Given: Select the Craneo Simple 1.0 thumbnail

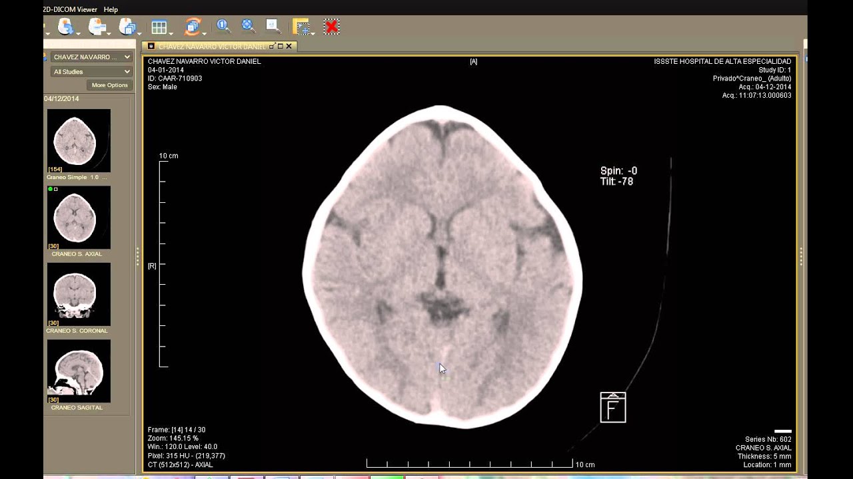Looking at the screenshot, I should 79,141.
